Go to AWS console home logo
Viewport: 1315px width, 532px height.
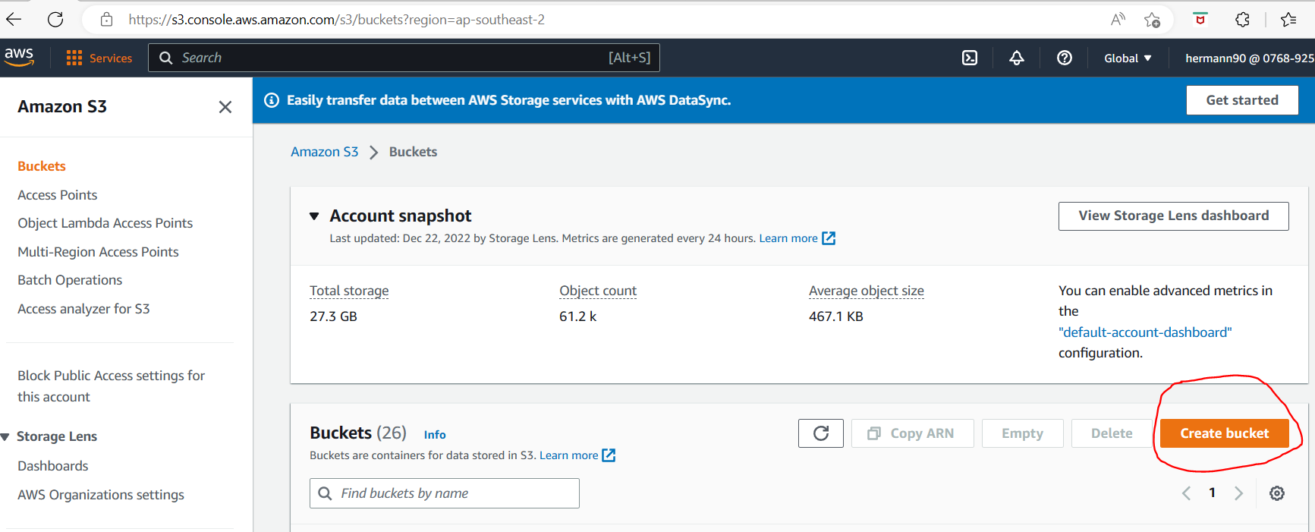(x=19, y=57)
